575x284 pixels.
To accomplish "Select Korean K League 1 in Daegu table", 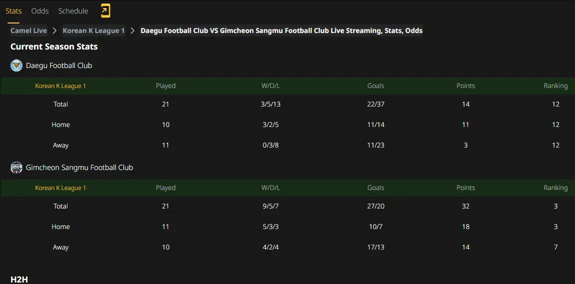I will (x=60, y=86).
